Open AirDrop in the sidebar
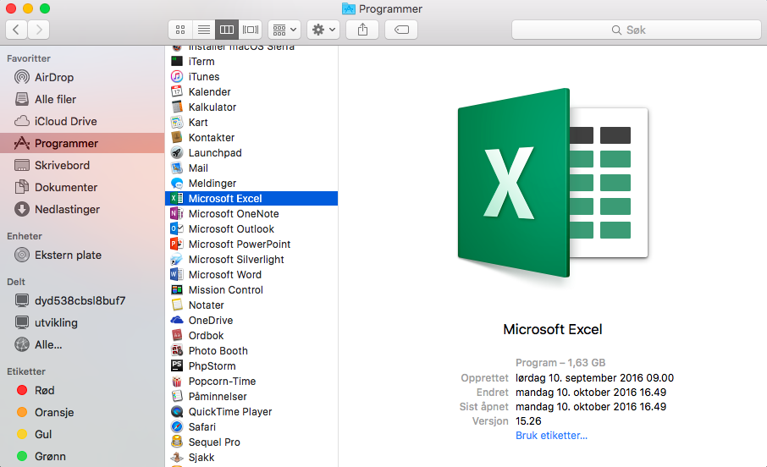 point(82,77)
